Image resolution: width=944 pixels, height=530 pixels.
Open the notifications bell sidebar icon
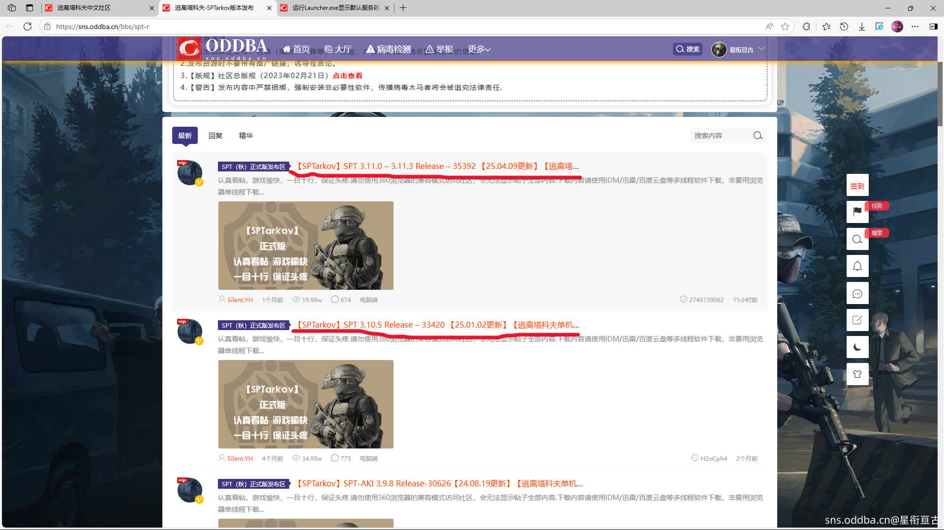pyautogui.click(x=857, y=266)
